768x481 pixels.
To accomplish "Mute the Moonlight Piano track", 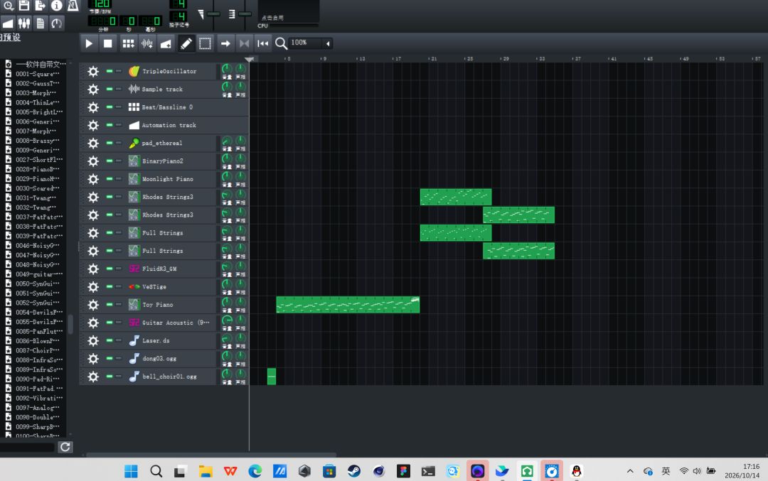I will tap(110, 178).
